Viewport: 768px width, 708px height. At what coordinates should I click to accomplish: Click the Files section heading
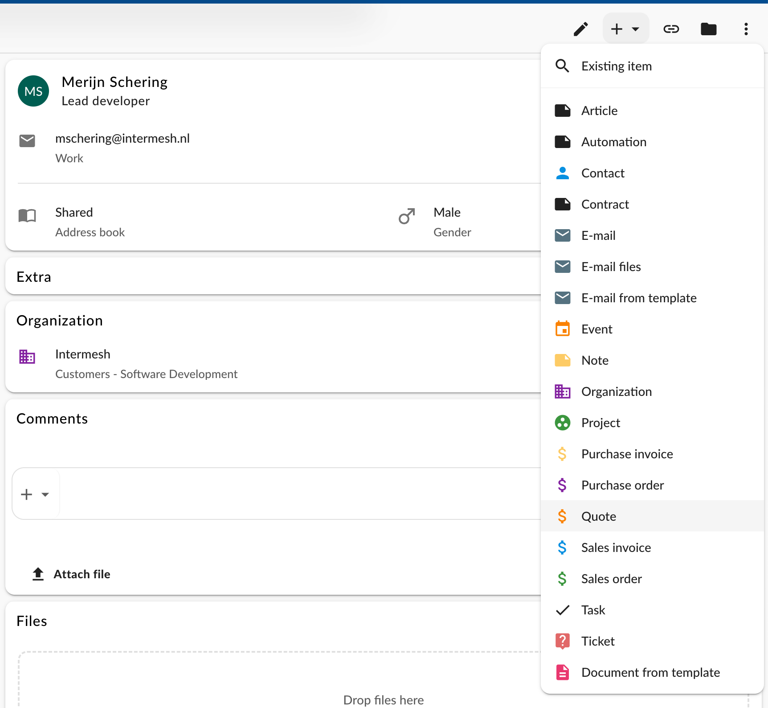tap(32, 621)
